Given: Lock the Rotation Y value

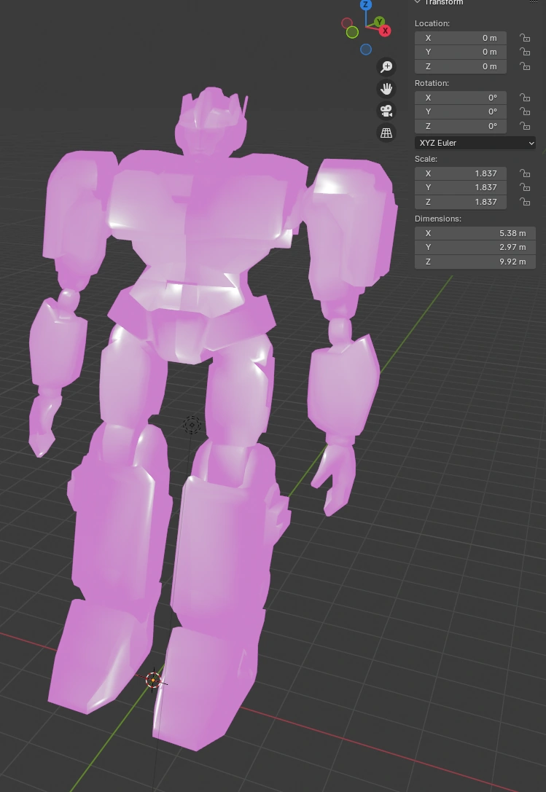Looking at the screenshot, I should click(x=525, y=111).
